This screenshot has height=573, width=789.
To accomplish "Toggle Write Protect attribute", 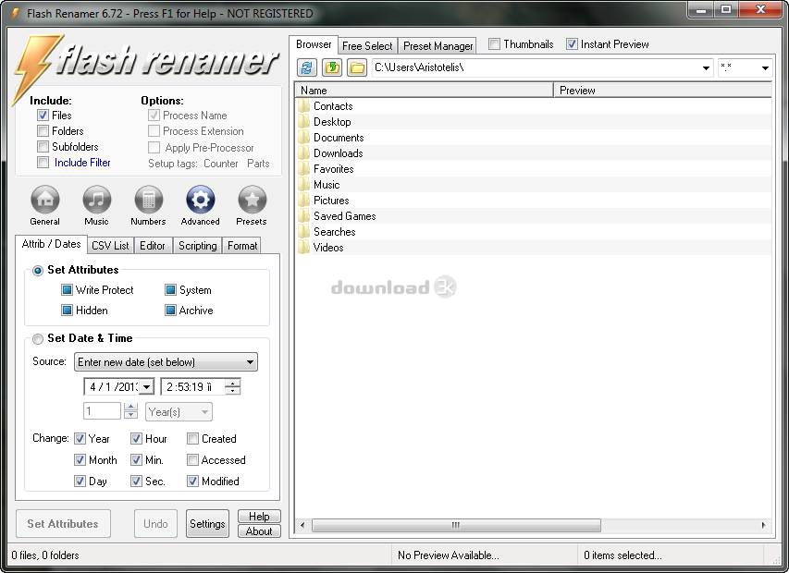I will coord(67,290).
